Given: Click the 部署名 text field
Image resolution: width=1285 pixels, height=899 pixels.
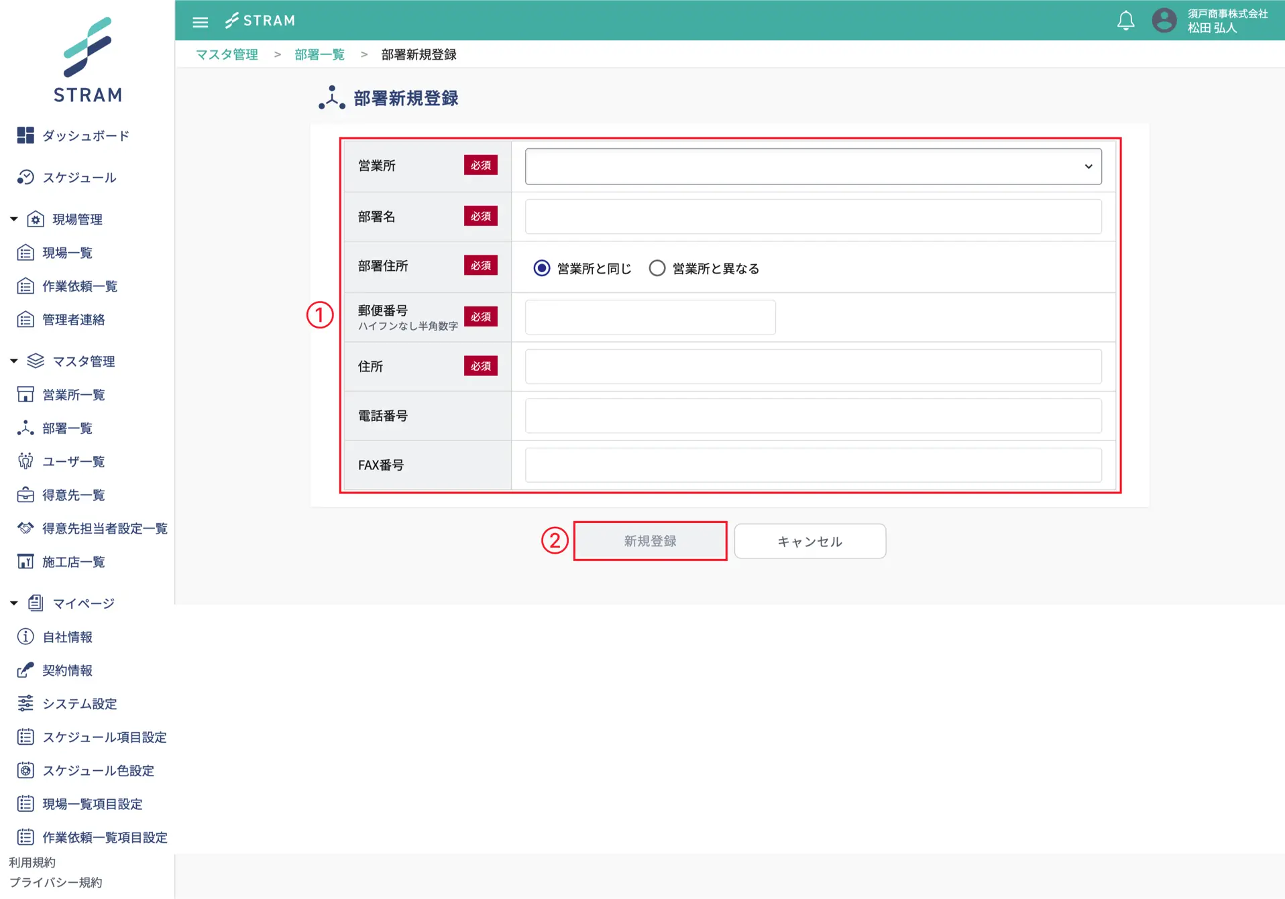Looking at the screenshot, I should 813,217.
